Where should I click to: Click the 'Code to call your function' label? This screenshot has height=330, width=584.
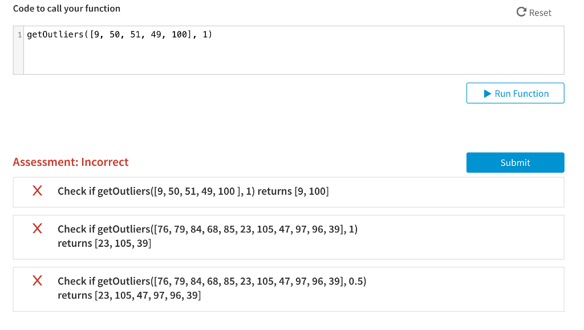coord(67,9)
